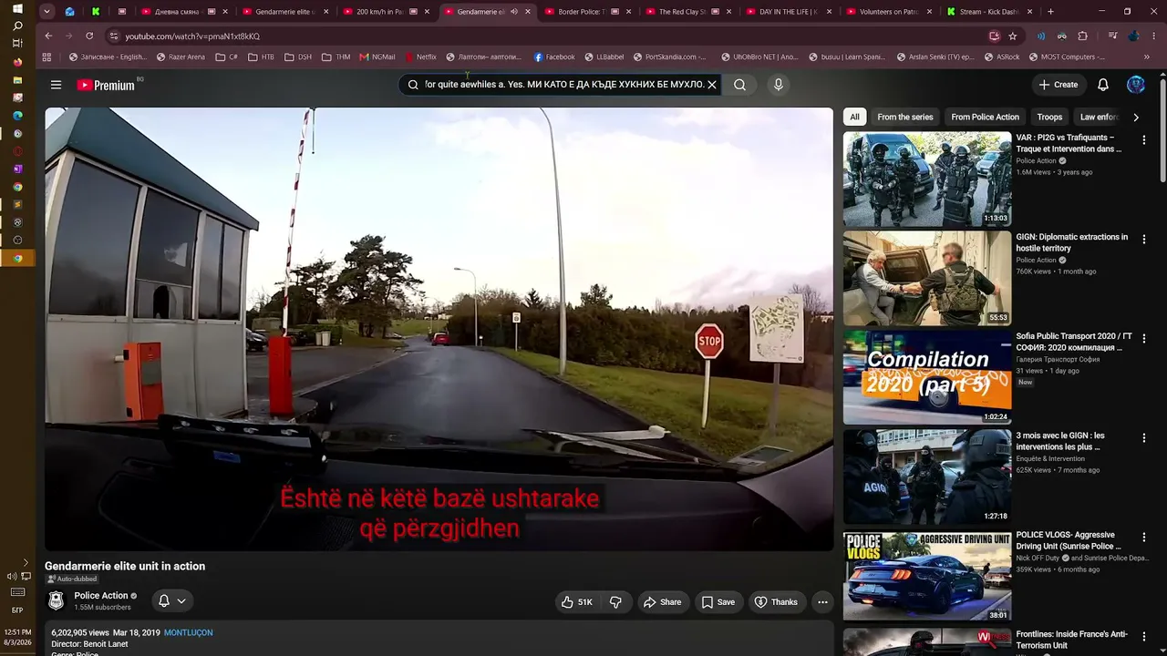Send Thanks to Police Action
Viewport: 1167px width, 656px height.
coord(776,602)
